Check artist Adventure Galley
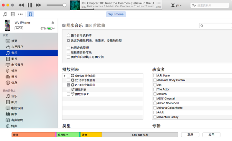 [x=155, y=117]
